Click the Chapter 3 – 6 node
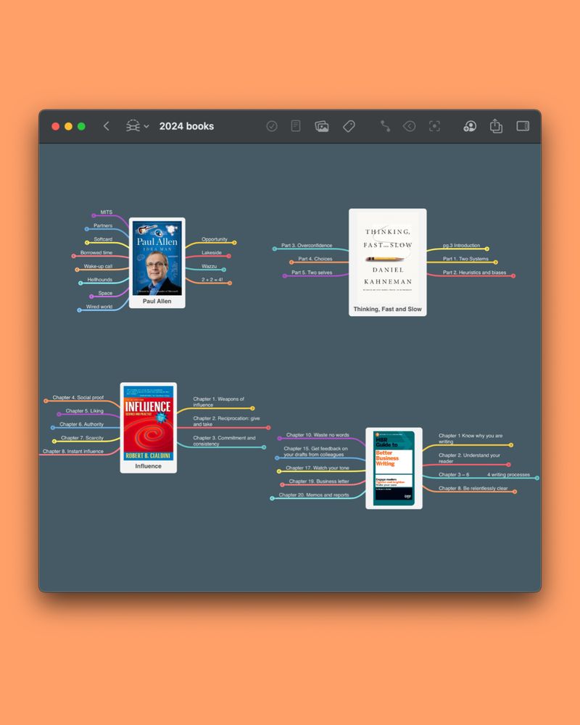The width and height of the screenshot is (580, 725). tap(453, 475)
